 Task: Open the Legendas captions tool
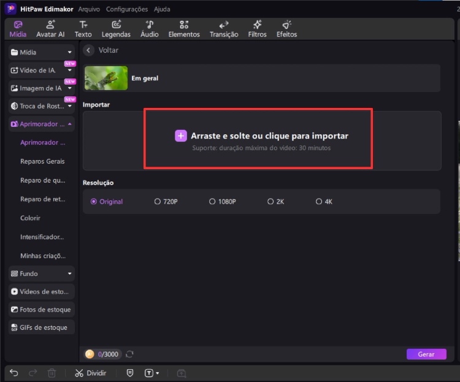click(x=116, y=29)
